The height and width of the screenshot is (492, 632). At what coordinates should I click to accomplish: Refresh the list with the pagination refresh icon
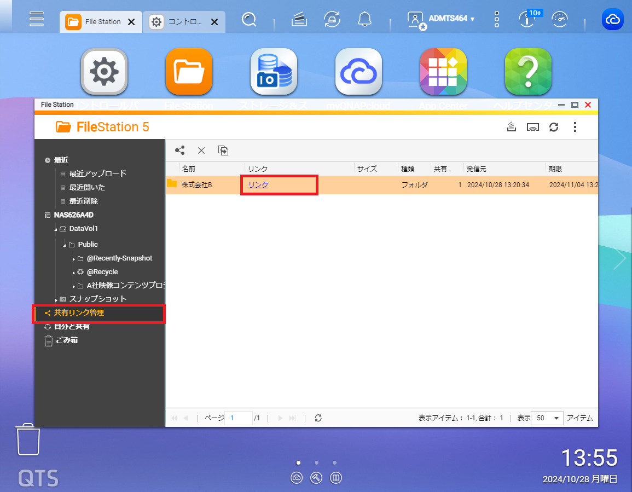(318, 418)
